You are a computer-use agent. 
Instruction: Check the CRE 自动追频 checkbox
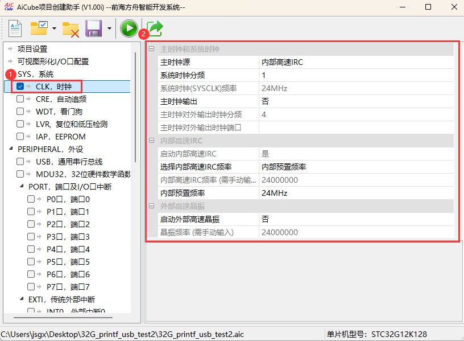[20, 99]
